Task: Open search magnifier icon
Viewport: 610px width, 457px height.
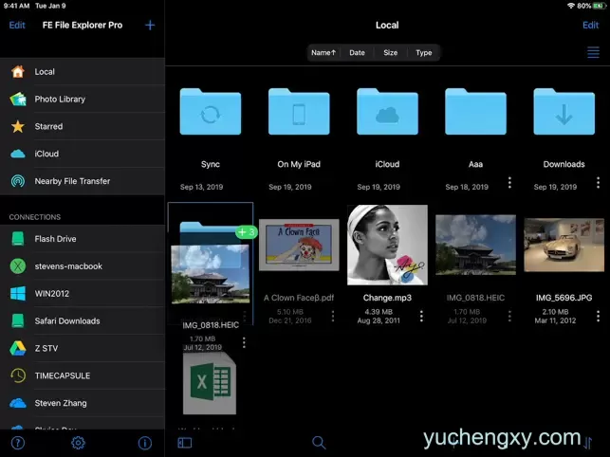Action: pyautogui.click(x=319, y=442)
